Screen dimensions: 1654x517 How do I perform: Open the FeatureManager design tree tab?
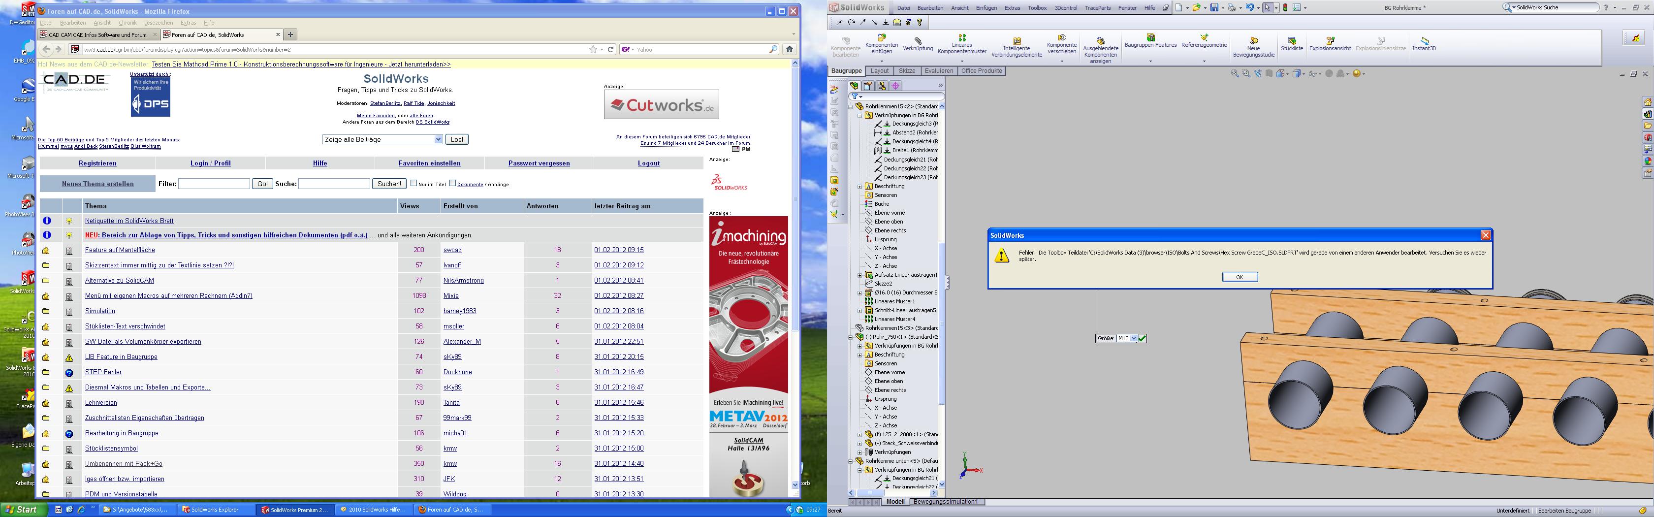coord(854,85)
